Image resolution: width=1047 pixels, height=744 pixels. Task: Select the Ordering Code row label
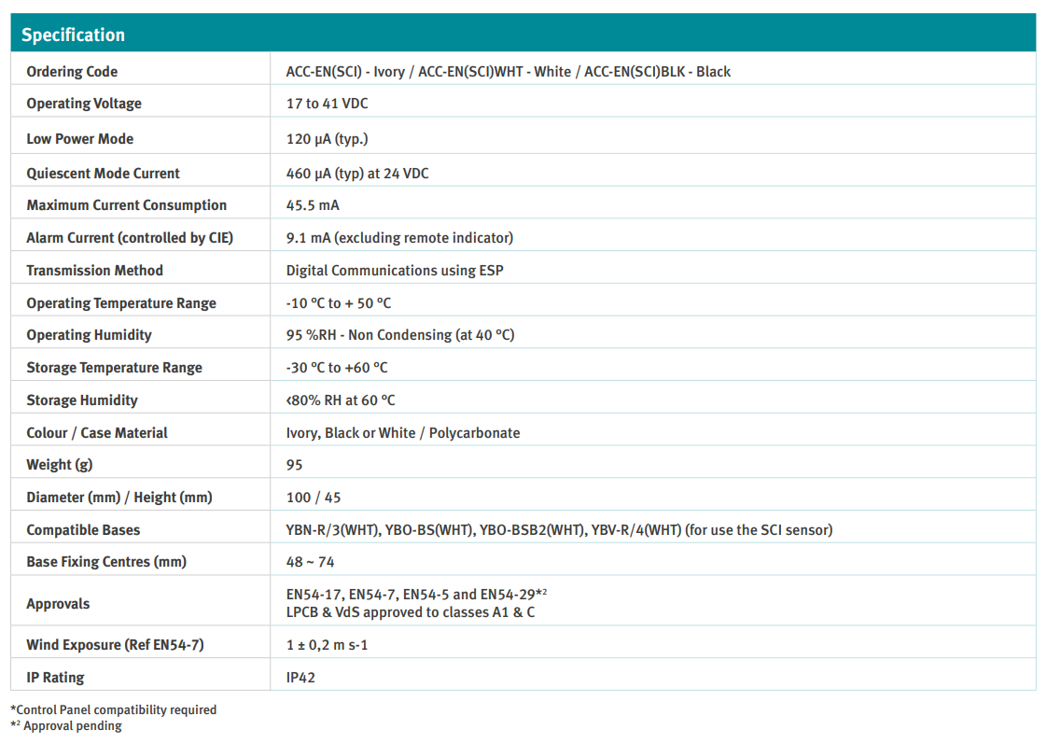point(72,72)
